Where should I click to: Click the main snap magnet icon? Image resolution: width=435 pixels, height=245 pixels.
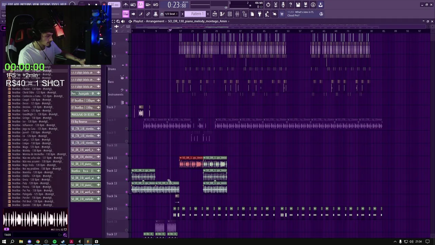pos(162,14)
